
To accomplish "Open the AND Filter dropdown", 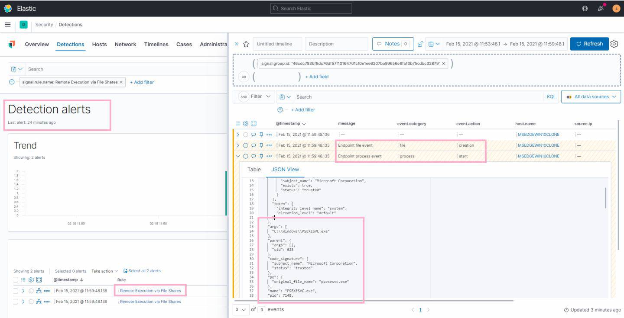I will (x=254, y=96).
